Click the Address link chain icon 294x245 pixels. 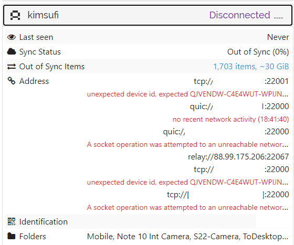click(x=12, y=81)
